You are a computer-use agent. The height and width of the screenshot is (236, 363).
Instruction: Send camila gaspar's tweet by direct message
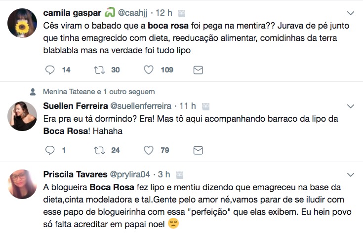click(198, 70)
